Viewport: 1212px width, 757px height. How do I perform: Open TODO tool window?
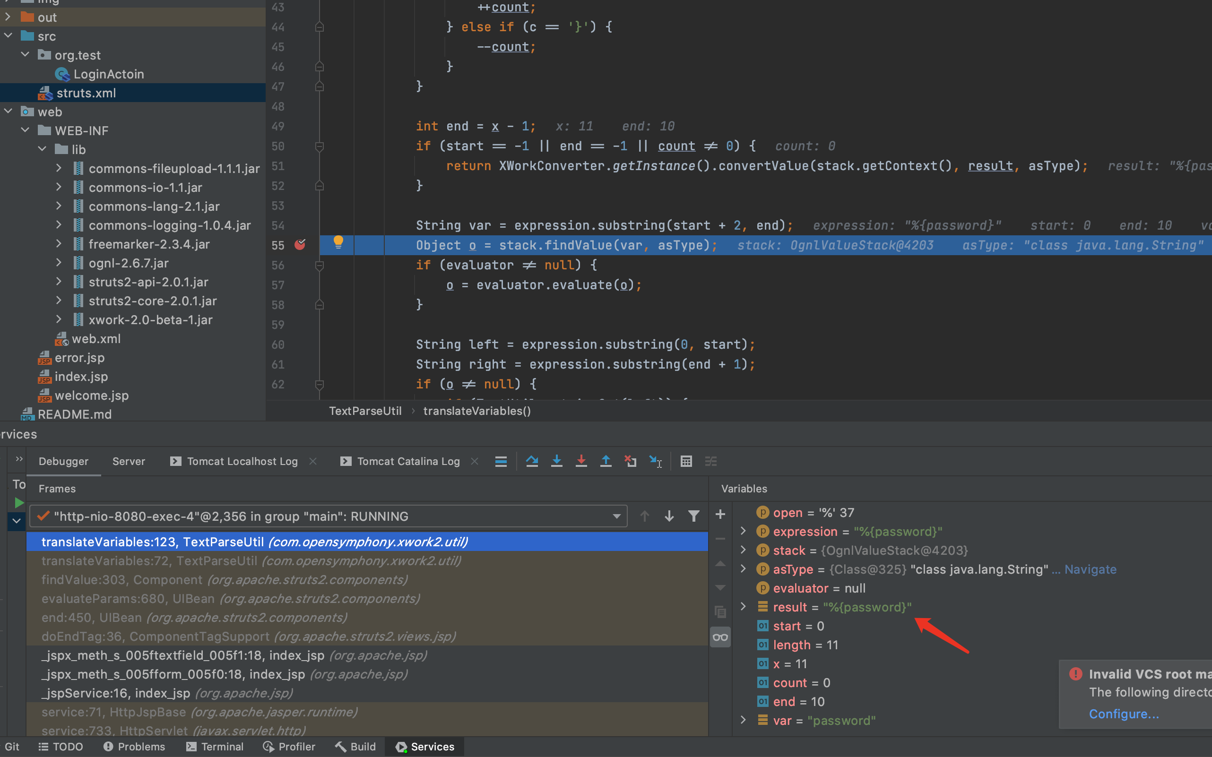61,747
